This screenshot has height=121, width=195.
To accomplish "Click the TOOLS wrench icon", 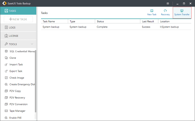I will 6,44.
